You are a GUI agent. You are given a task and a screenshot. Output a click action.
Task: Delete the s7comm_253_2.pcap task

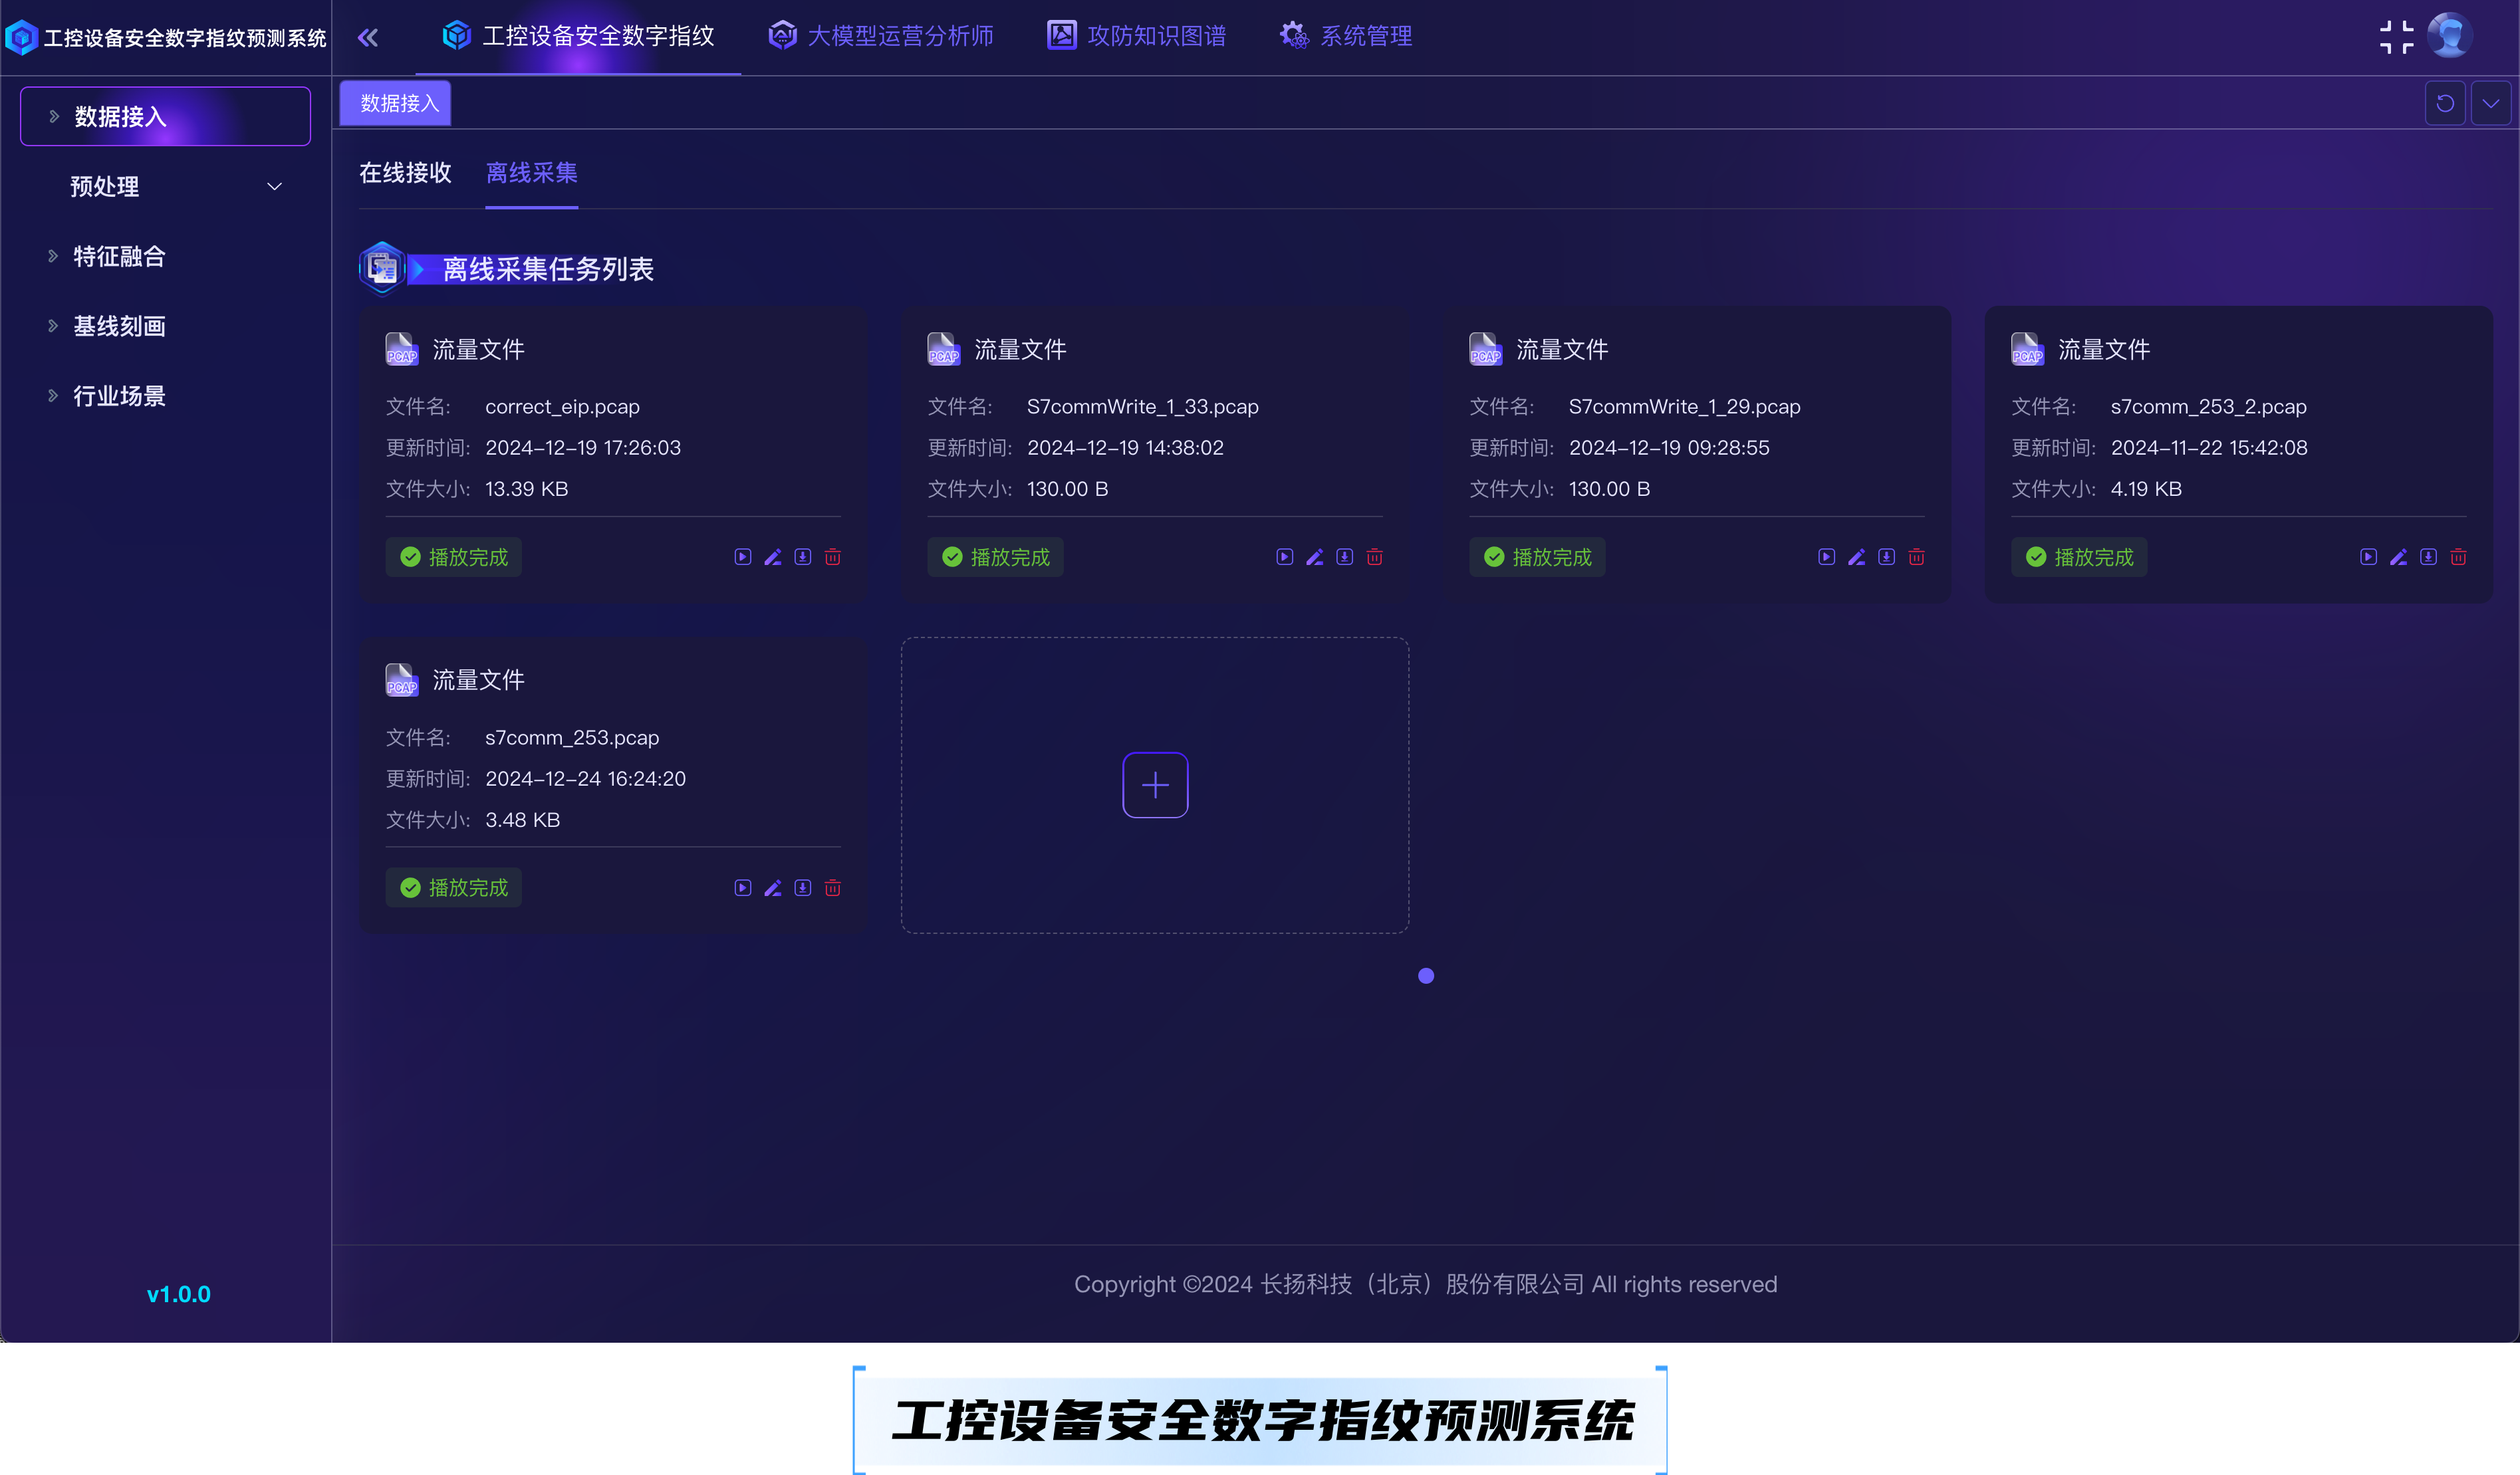(x=2458, y=557)
